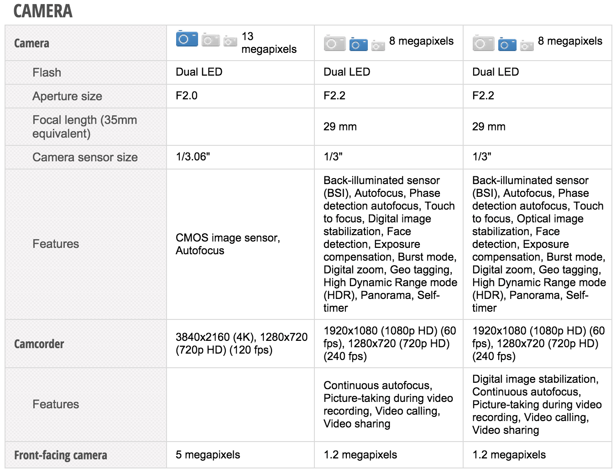Click the 13 megapixels text
Image resolution: width=616 pixels, height=473 pixels.
[x=268, y=43]
